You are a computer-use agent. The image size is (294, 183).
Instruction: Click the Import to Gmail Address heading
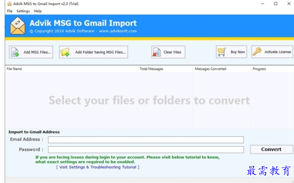pyautogui.click(x=34, y=132)
